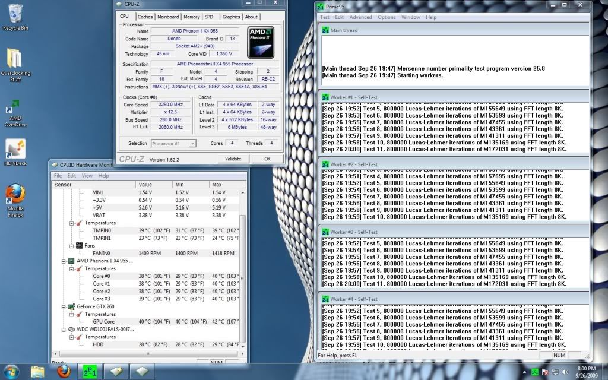
Task: Open the Options menu in Prime95
Action: tap(387, 17)
